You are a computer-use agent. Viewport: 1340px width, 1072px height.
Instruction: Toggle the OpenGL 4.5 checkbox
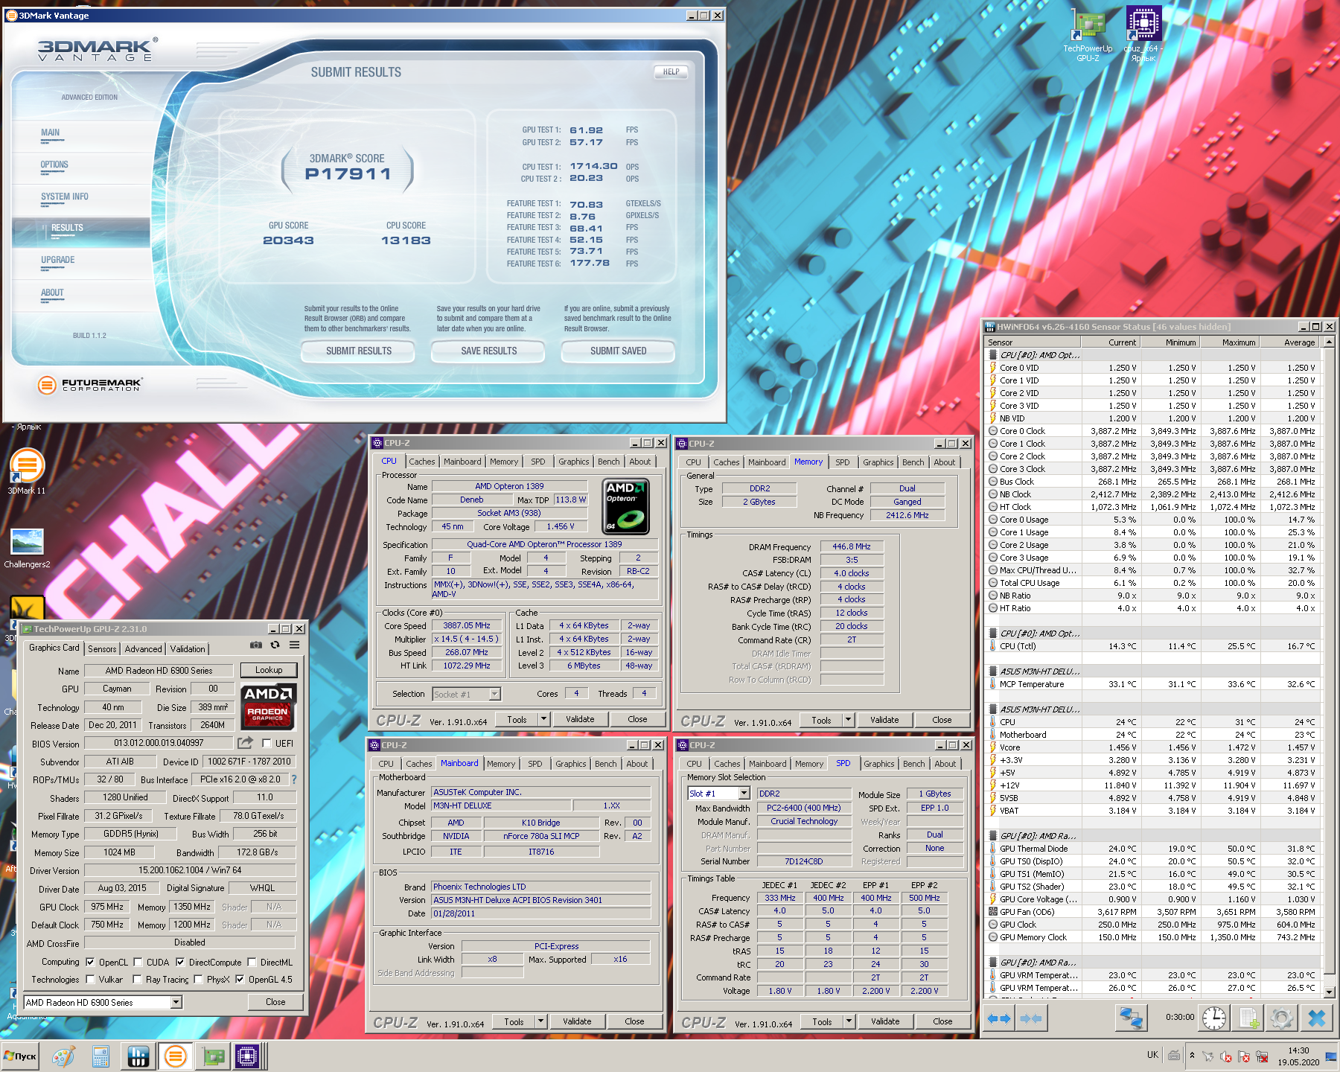tap(240, 979)
